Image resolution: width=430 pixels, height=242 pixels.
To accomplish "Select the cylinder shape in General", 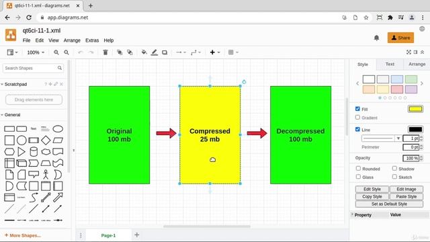I will pos(34,152).
